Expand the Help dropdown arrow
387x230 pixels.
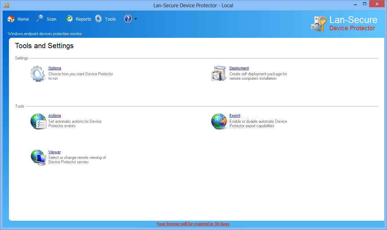pos(136,19)
